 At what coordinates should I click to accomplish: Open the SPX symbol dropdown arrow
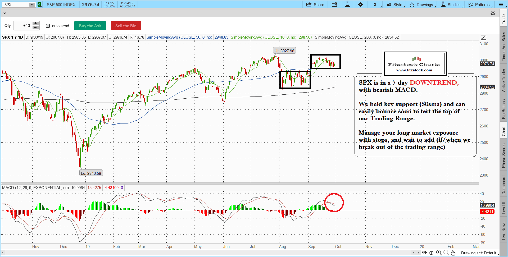(32, 4)
